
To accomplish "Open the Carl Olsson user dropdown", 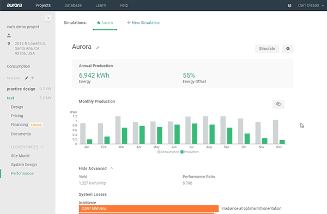I will pyautogui.click(x=311, y=5).
